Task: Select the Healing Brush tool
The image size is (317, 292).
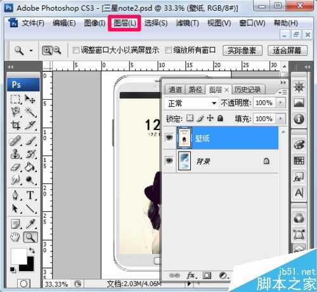Action: [x=15, y=140]
